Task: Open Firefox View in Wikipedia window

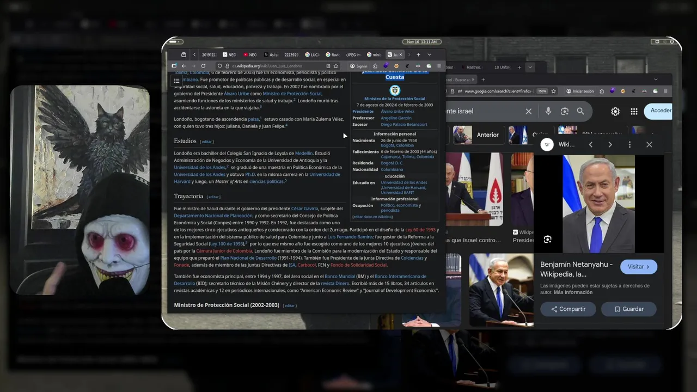Action: 184,54
